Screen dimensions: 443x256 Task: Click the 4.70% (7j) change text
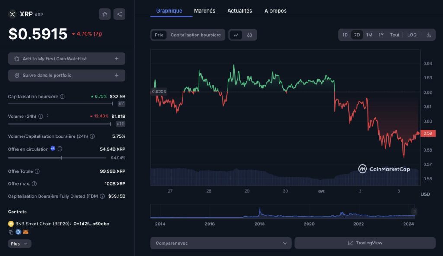87,34
